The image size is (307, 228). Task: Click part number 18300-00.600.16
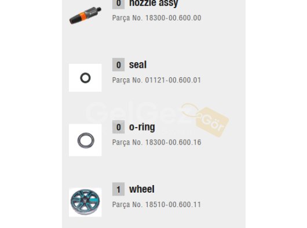173,142
